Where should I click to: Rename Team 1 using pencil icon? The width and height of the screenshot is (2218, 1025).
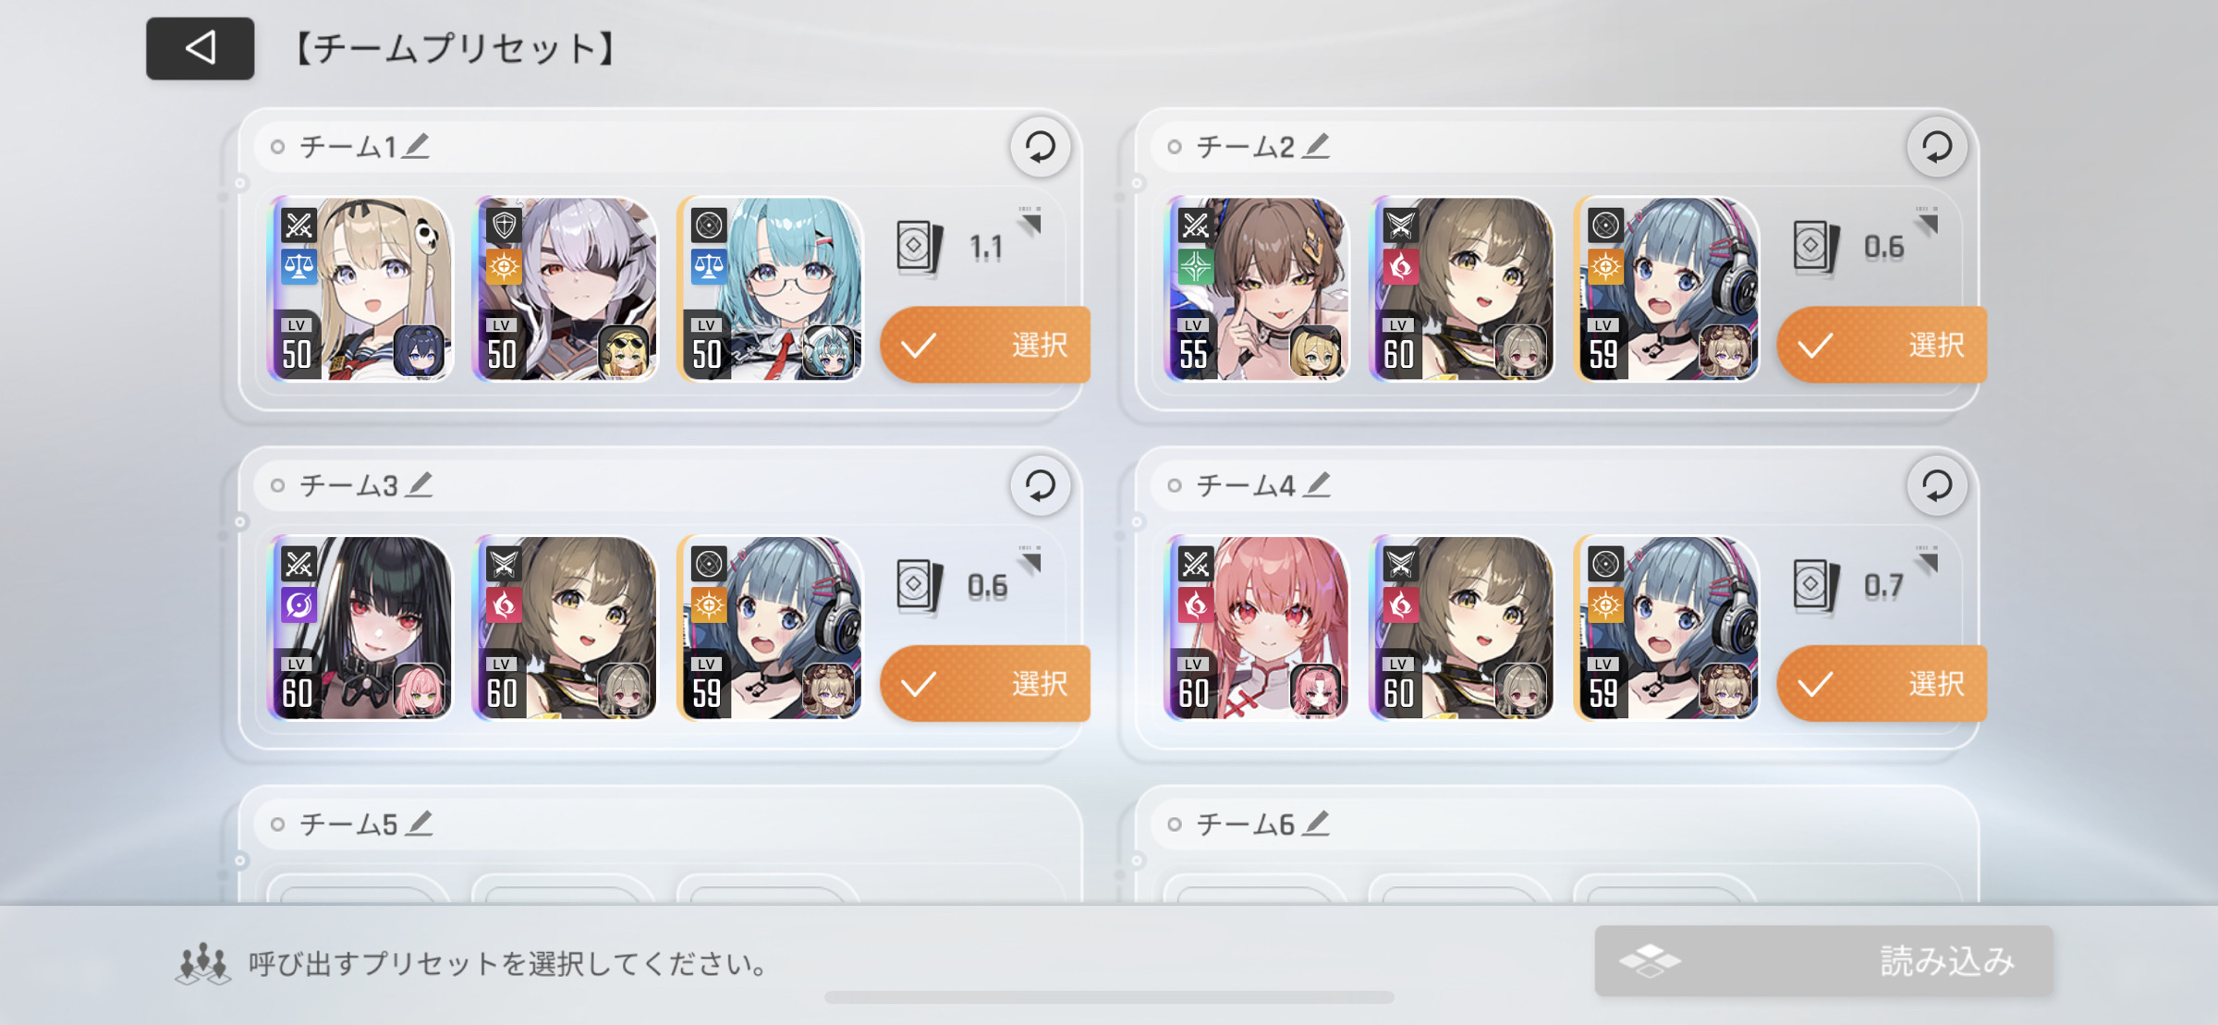(x=417, y=146)
